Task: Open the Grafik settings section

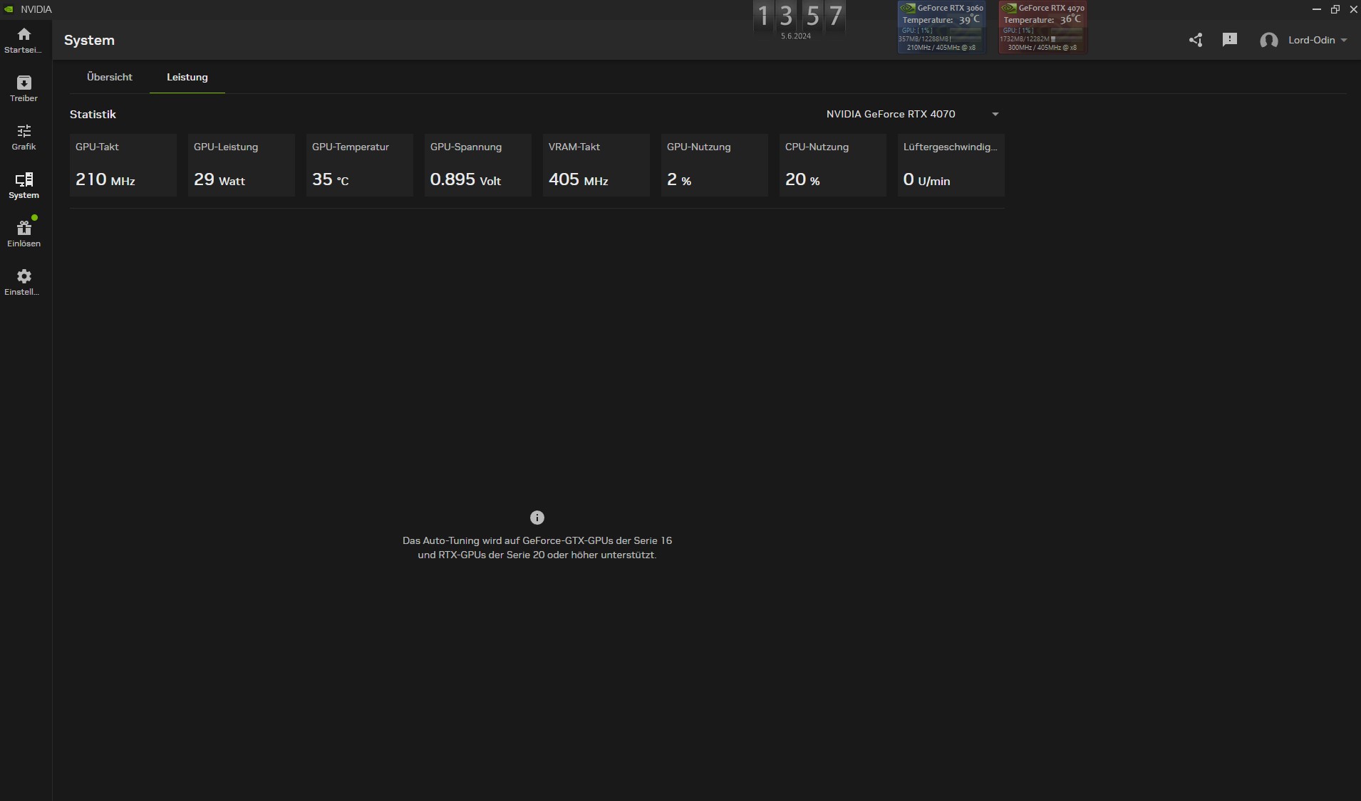Action: coord(24,137)
